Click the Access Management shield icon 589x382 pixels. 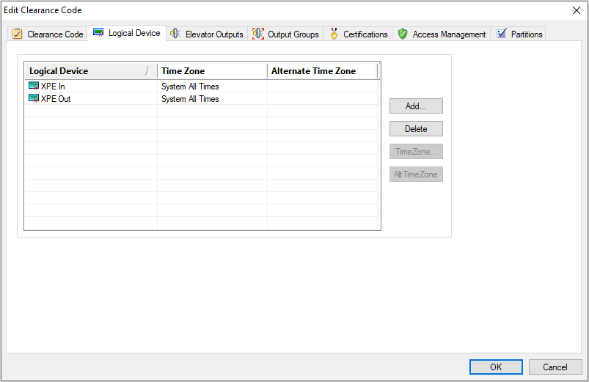point(403,34)
